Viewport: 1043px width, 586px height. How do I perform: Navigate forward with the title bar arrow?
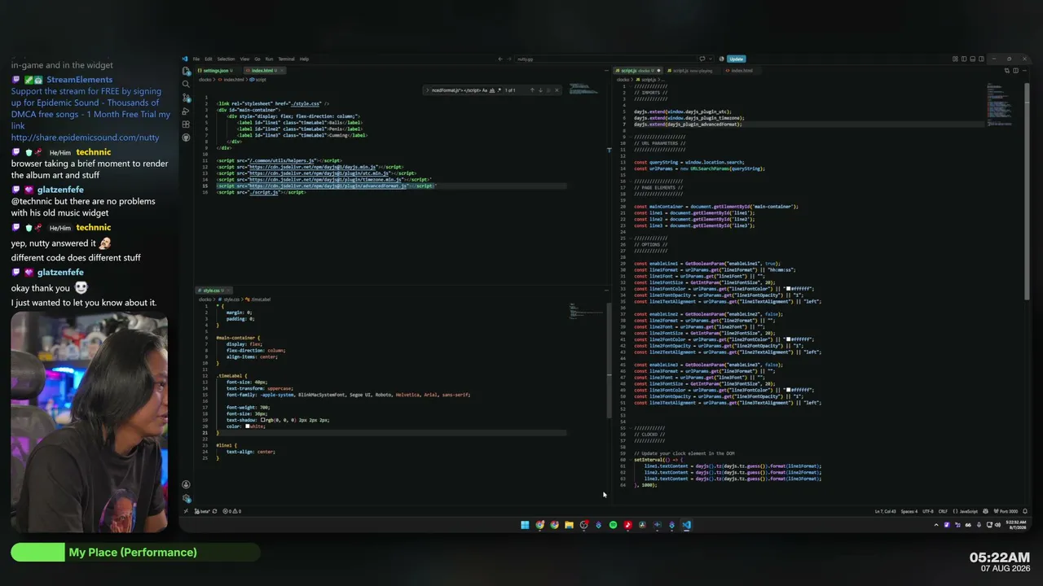[508, 59]
